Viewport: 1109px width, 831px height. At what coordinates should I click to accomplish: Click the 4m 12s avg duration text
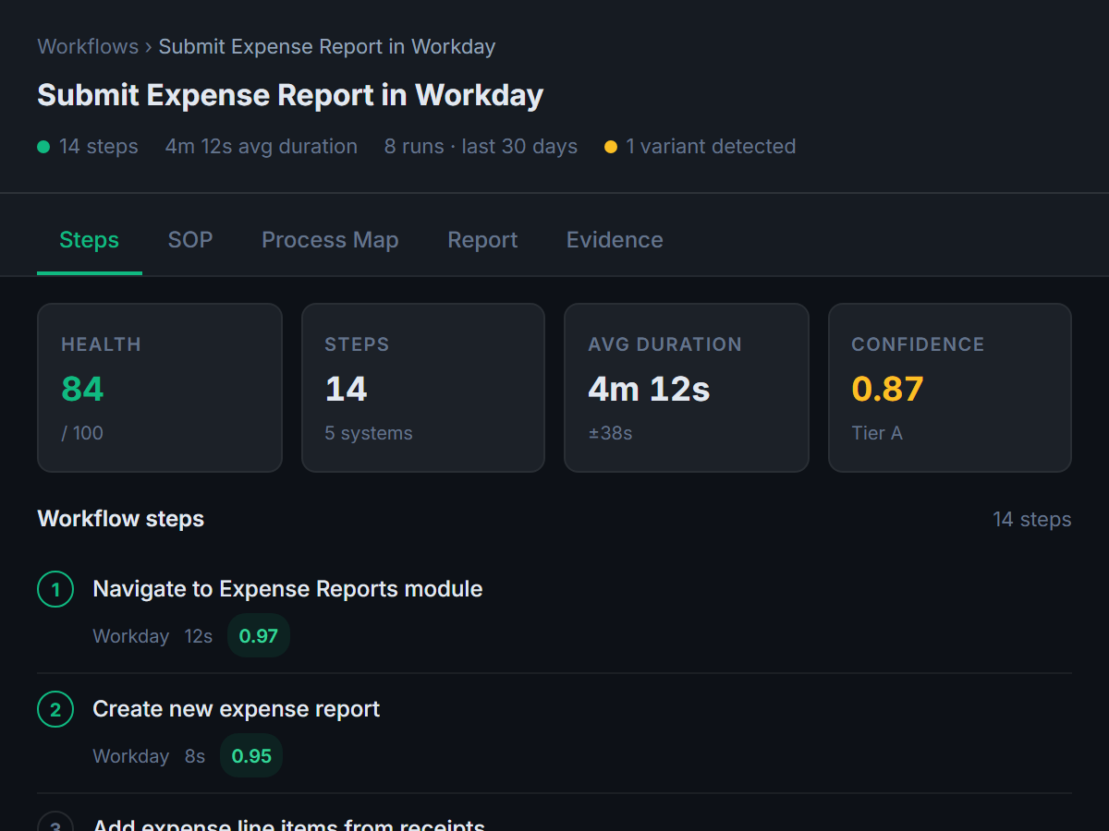262,147
